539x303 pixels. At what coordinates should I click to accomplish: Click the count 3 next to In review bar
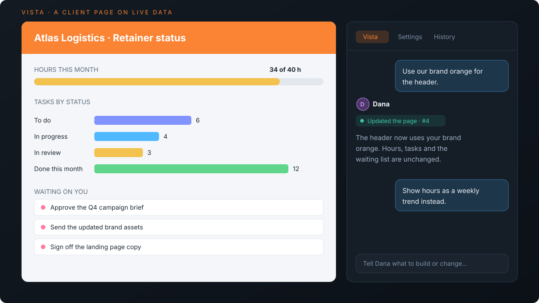(x=149, y=153)
